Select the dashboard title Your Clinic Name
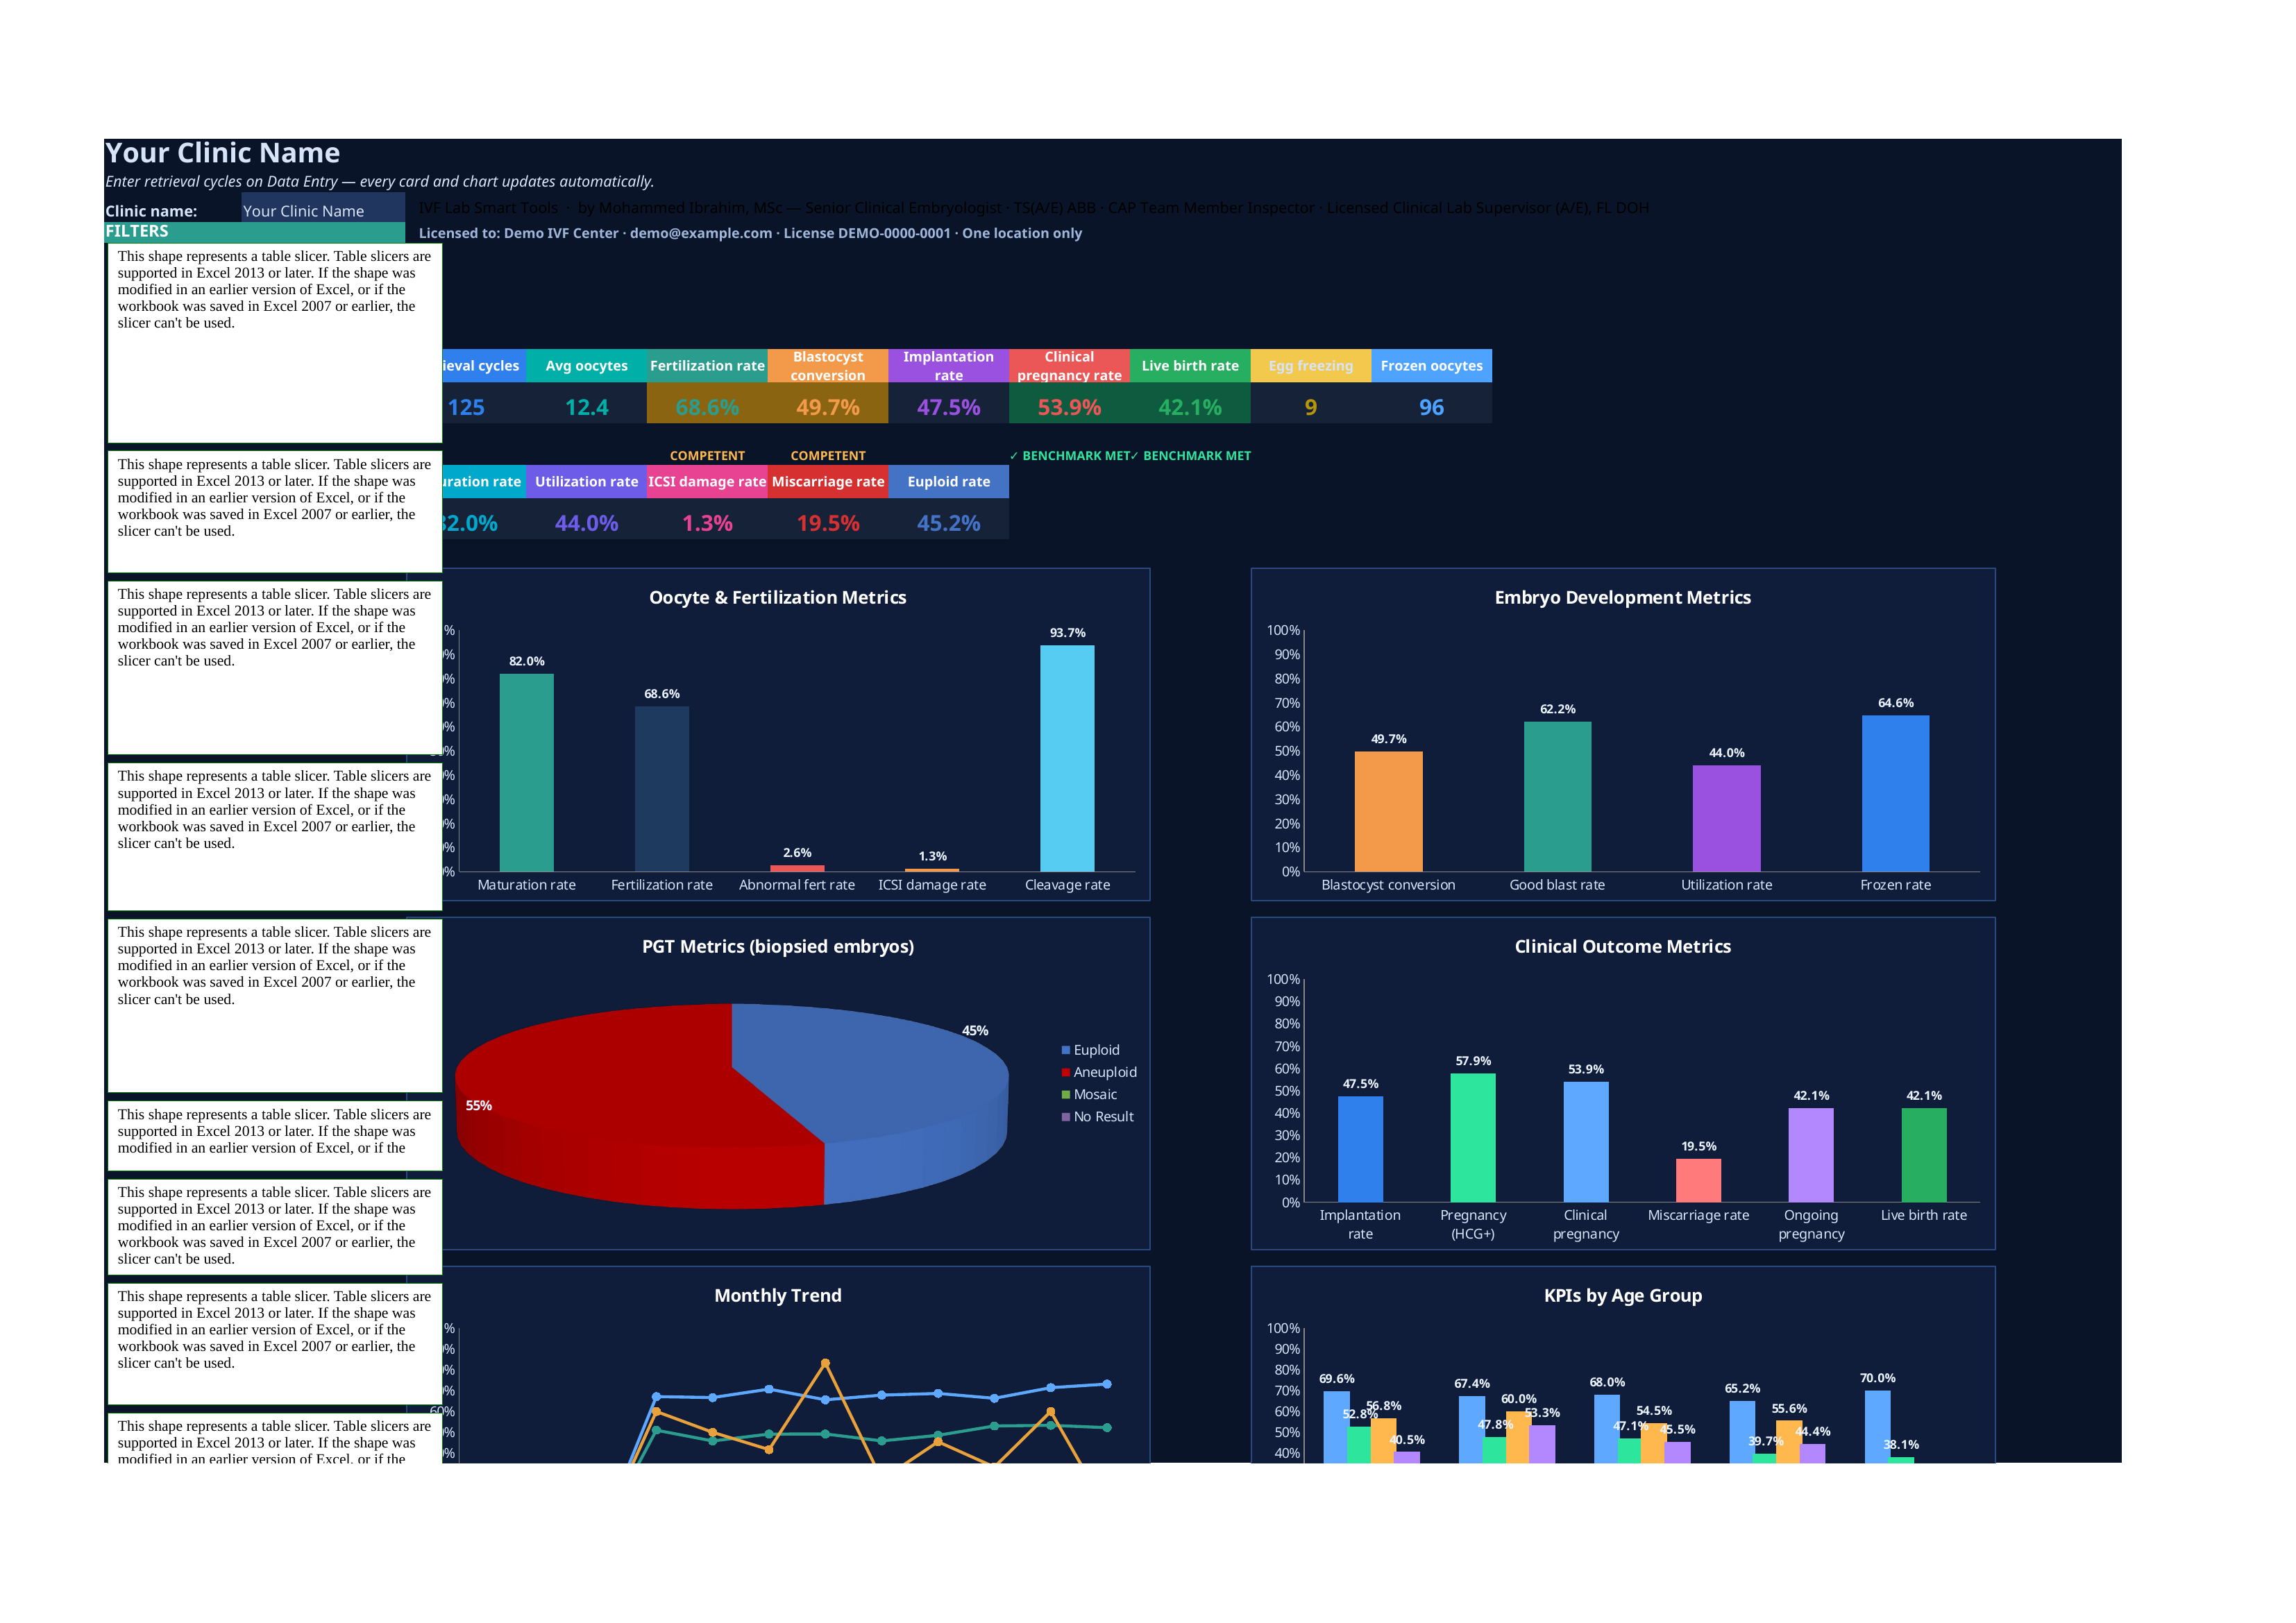The height and width of the screenshot is (1623, 2296). point(222,153)
